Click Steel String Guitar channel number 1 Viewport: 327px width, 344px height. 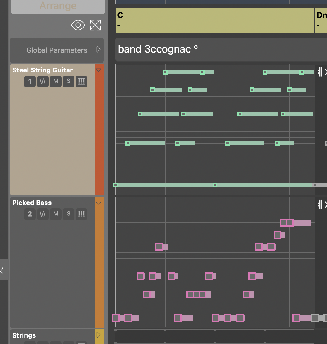pyautogui.click(x=30, y=81)
